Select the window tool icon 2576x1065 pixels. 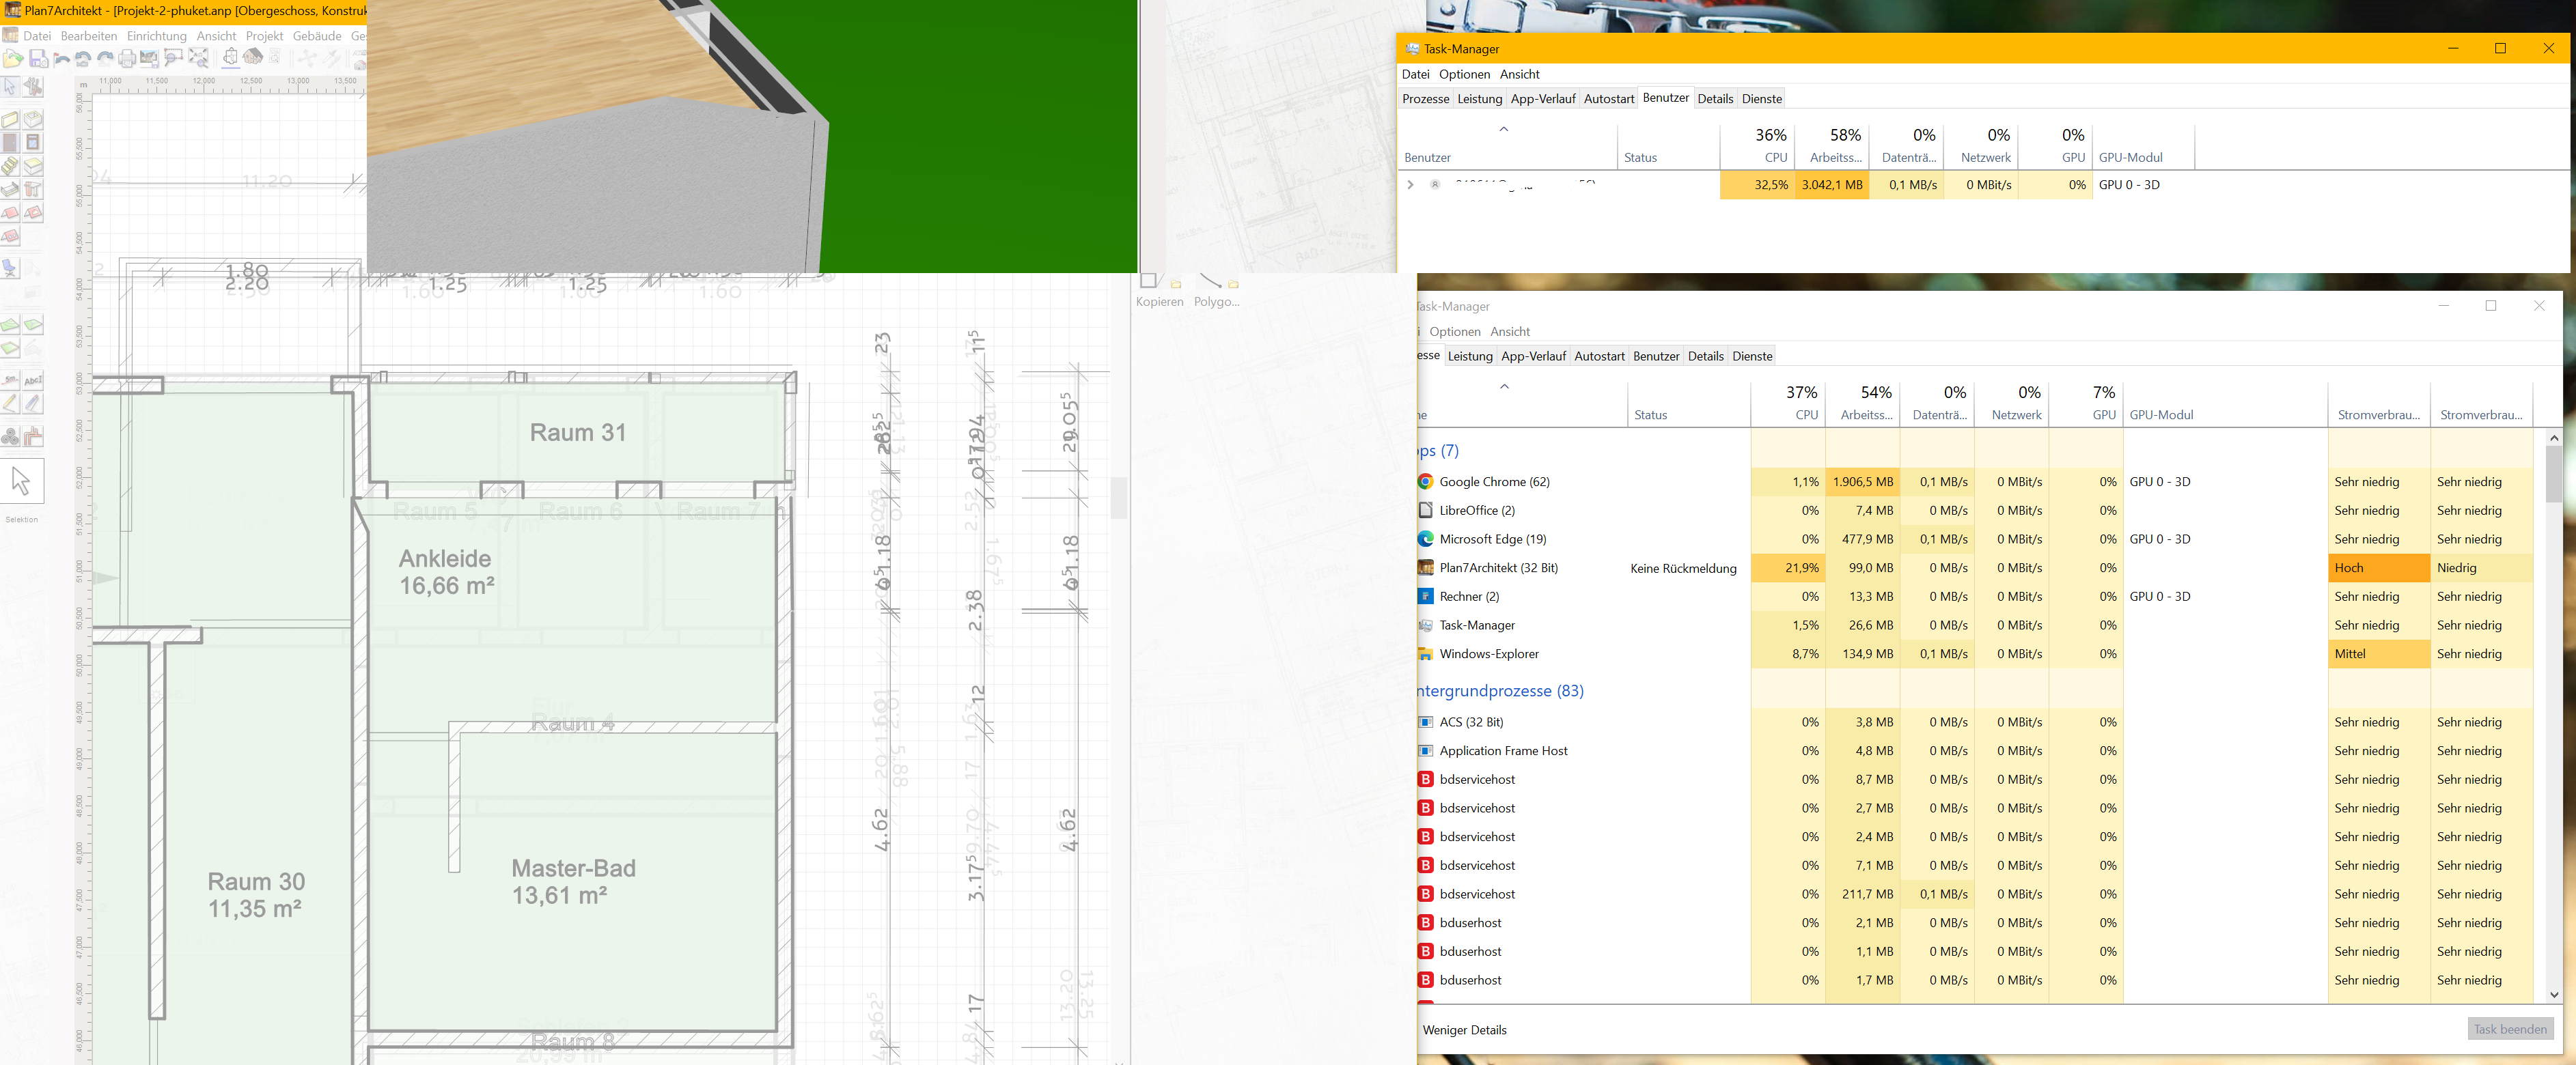(x=33, y=143)
